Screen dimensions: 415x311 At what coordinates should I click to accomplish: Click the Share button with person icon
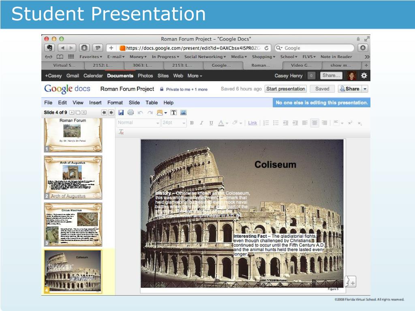pyautogui.click(x=350, y=89)
